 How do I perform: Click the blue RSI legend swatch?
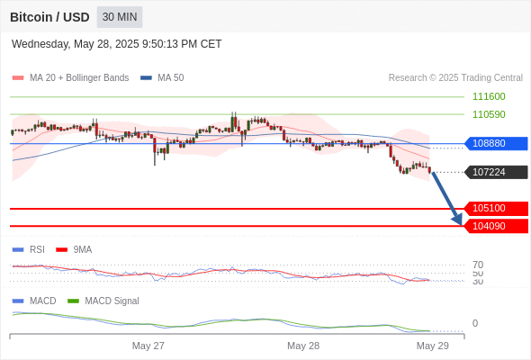tap(18, 250)
